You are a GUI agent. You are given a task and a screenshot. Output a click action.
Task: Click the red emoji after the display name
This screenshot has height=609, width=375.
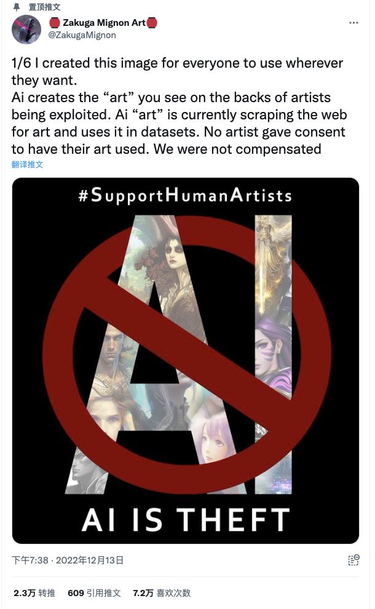[x=152, y=23]
